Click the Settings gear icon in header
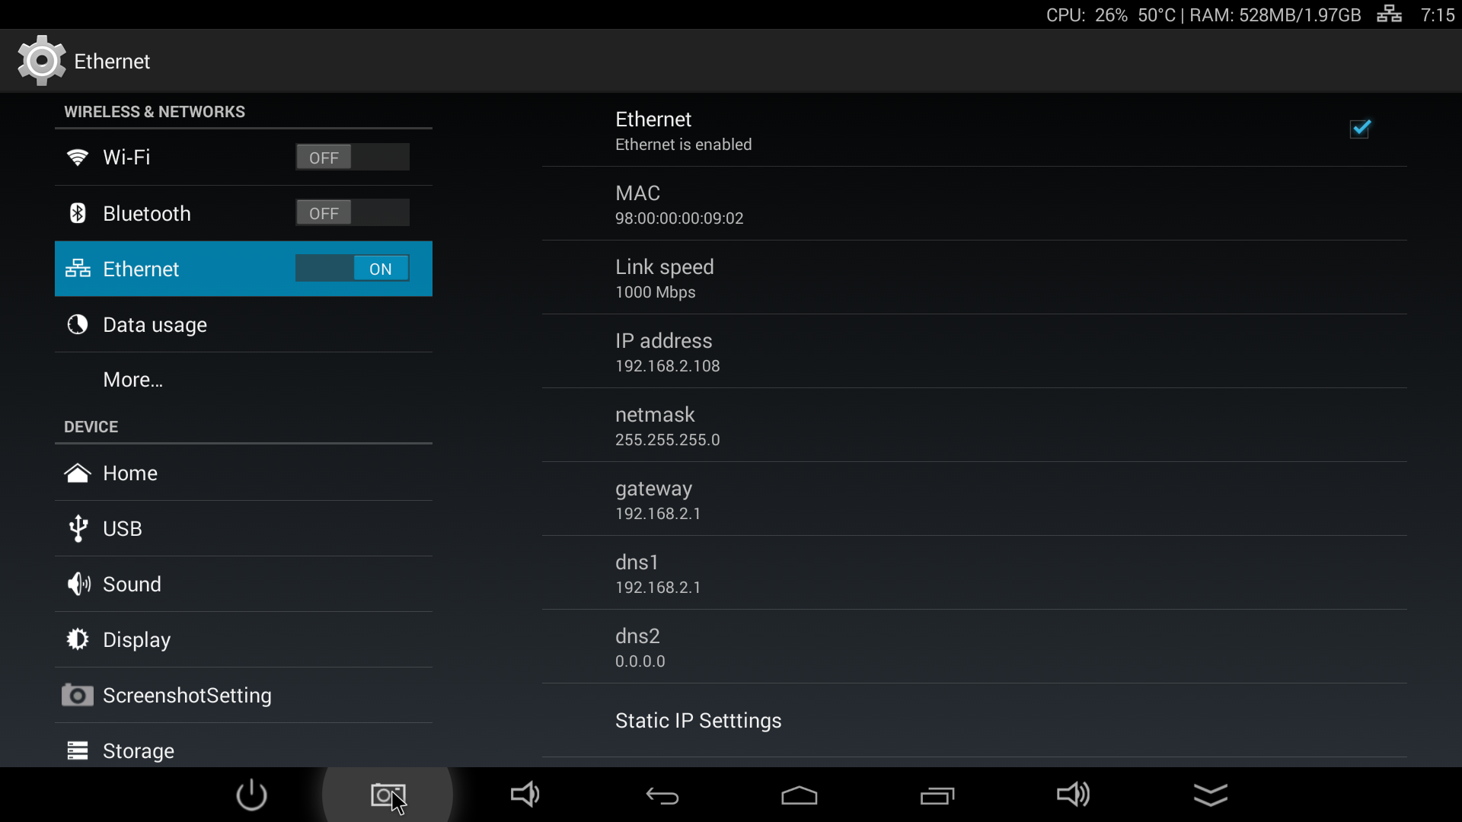Image resolution: width=1462 pixels, height=822 pixels. click(41, 61)
